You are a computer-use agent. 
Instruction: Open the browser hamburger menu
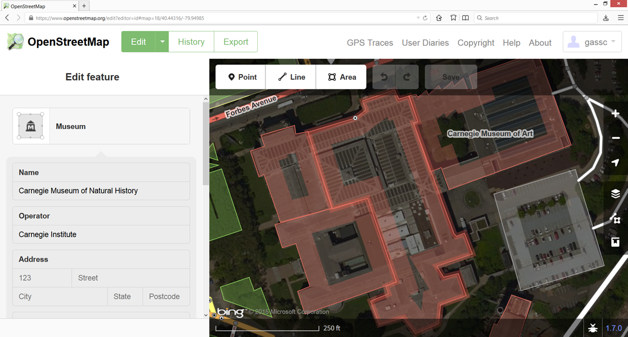pos(620,18)
